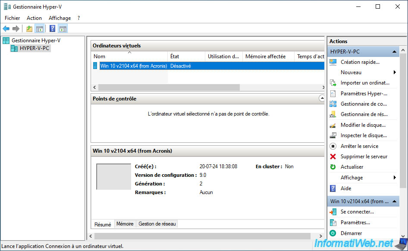Open the Action menu
This screenshot has height=251, width=408.
point(34,18)
